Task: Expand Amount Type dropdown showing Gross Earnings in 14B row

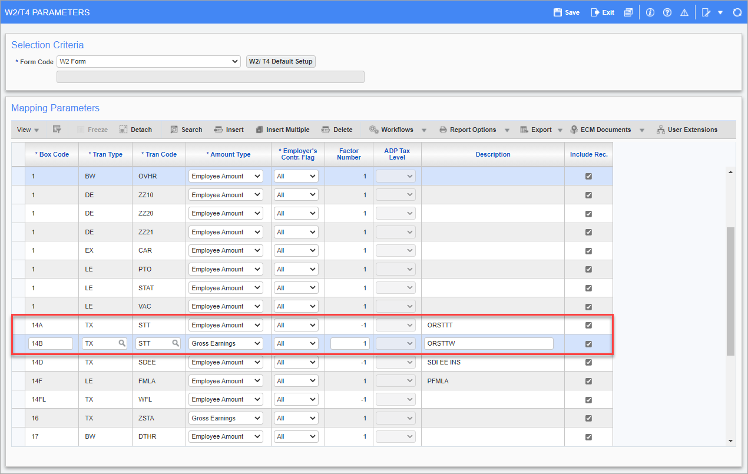Action: click(x=256, y=344)
